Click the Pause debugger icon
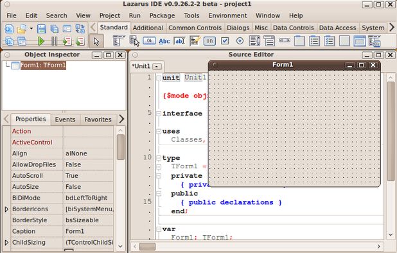The image size is (397, 253). 54,41
